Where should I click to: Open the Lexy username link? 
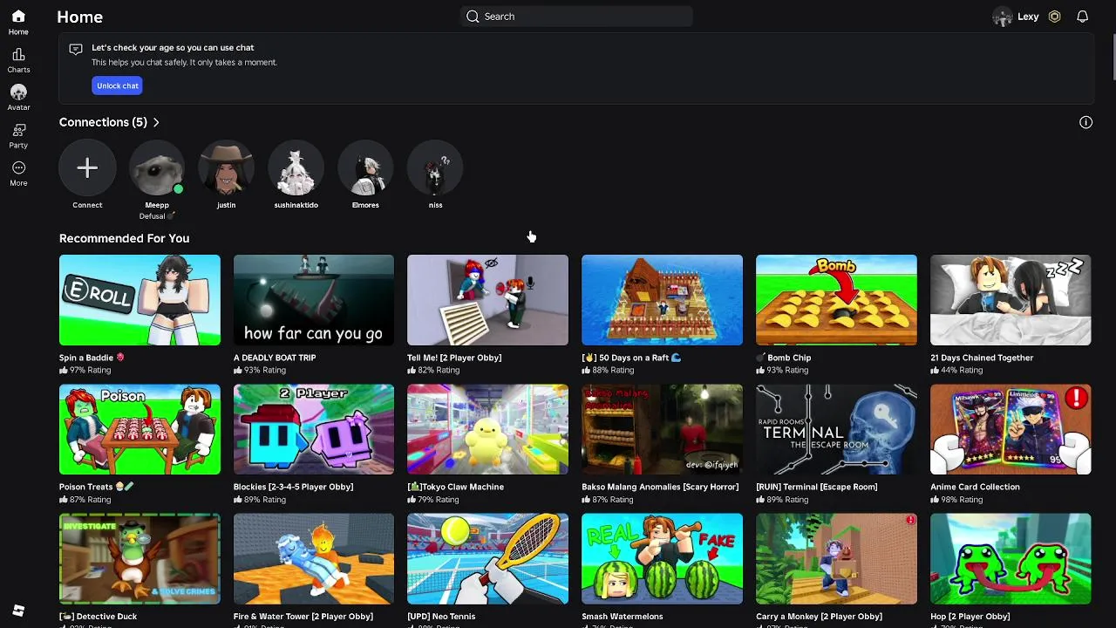1028,17
